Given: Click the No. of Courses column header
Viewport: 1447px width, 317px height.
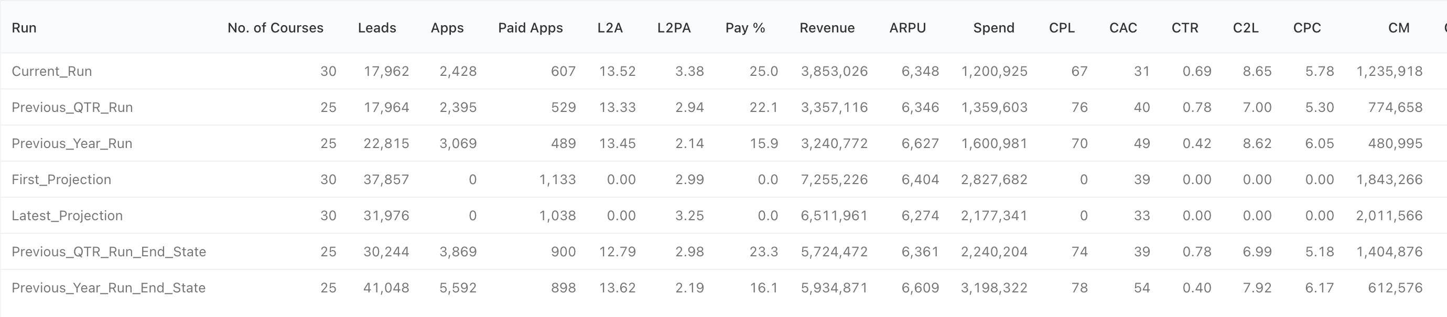Looking at the screenshot, I should (275, 28).
